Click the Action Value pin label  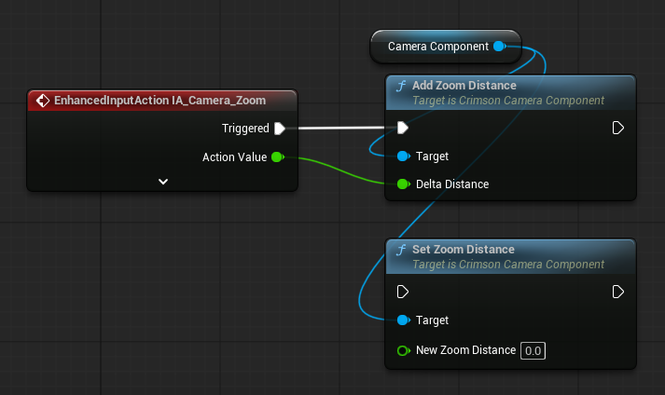tap(234, 157)
